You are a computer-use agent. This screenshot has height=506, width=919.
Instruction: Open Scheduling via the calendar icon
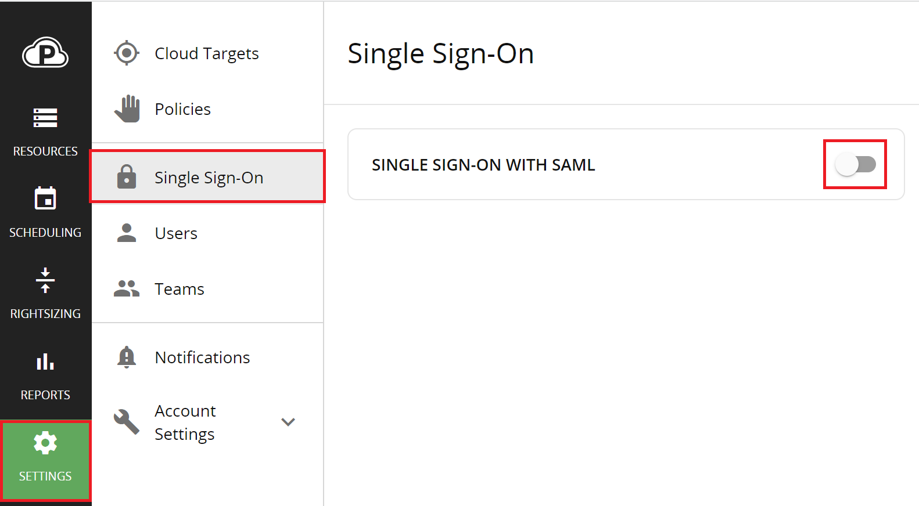[45, 198]
